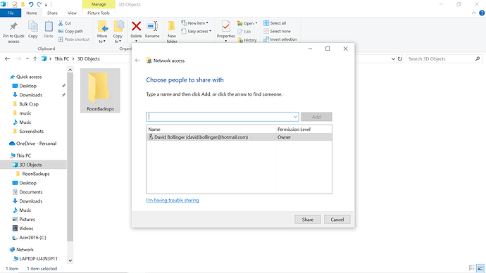Image resolution: width=486 pixels, height=273 pixels.
Task: Open the View ribbon tab
Action: pyautogui.click(x=72, y=13)
